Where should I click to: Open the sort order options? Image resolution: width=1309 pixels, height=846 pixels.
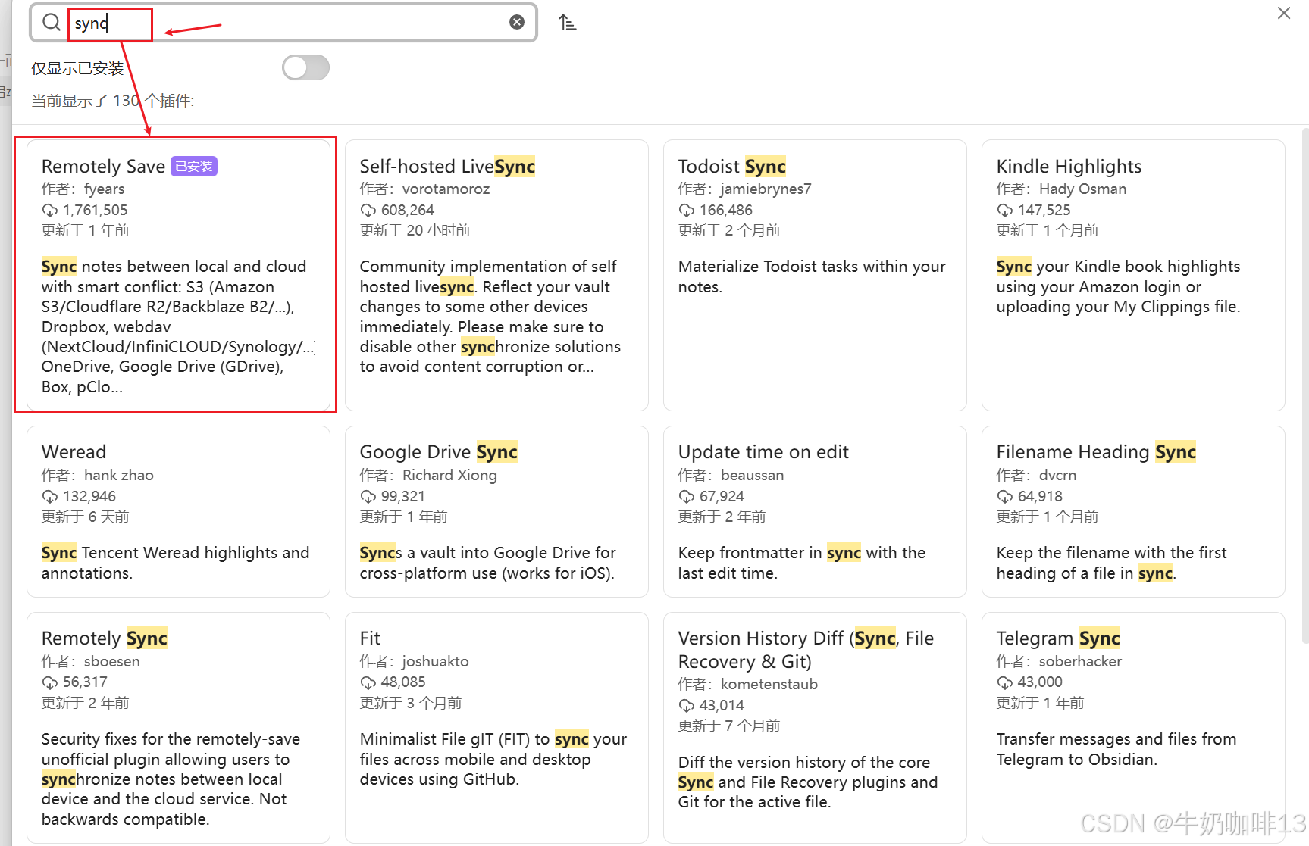567,23
